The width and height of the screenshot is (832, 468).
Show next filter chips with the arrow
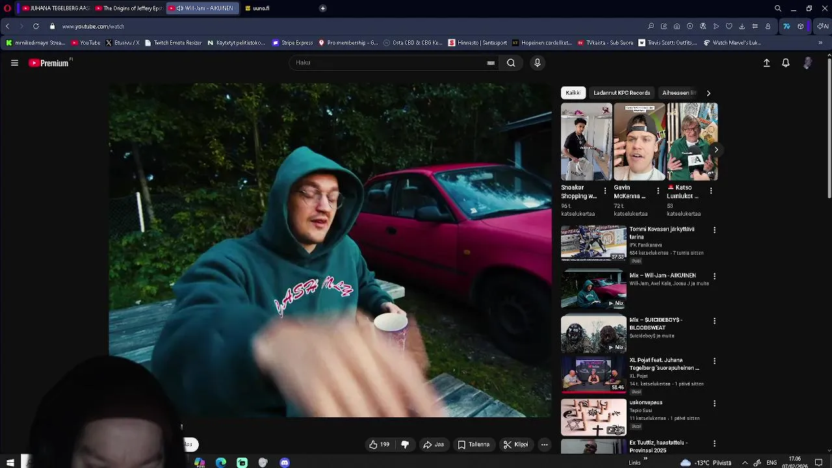pos(708,93)
